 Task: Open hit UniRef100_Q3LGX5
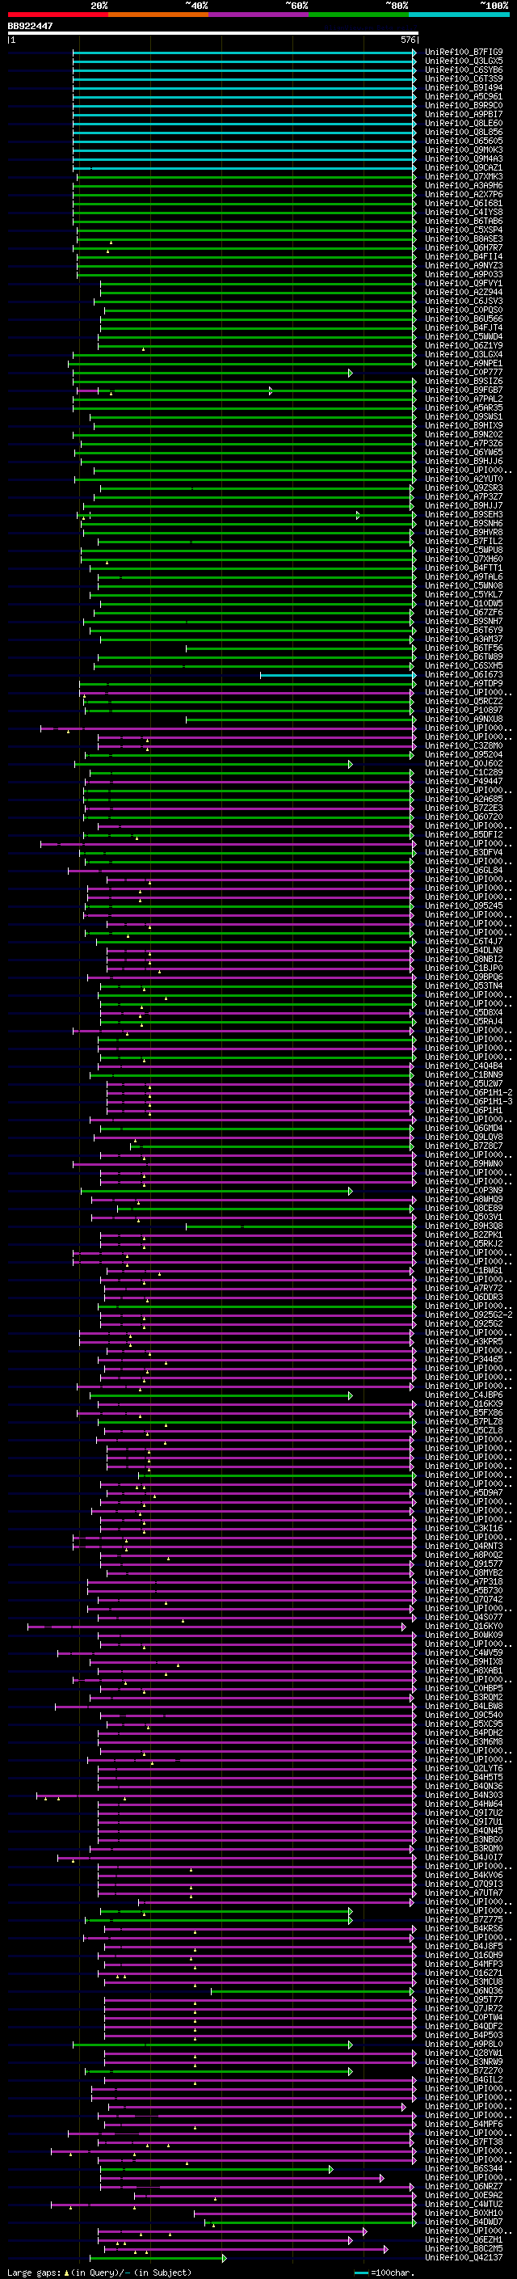pos(463,61)
